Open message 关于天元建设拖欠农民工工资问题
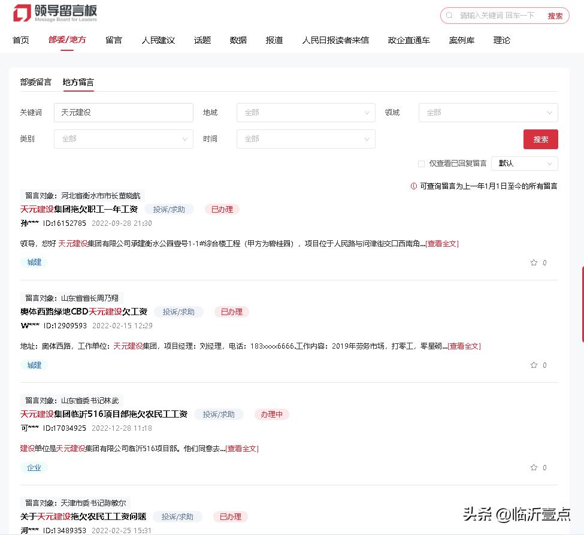This screenshot has height=535, width=584. (x=83, y=517)
